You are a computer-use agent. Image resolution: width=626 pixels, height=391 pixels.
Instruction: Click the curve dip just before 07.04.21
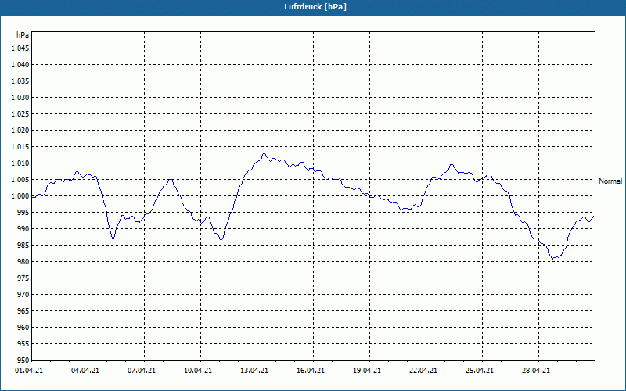click(139, 222)
